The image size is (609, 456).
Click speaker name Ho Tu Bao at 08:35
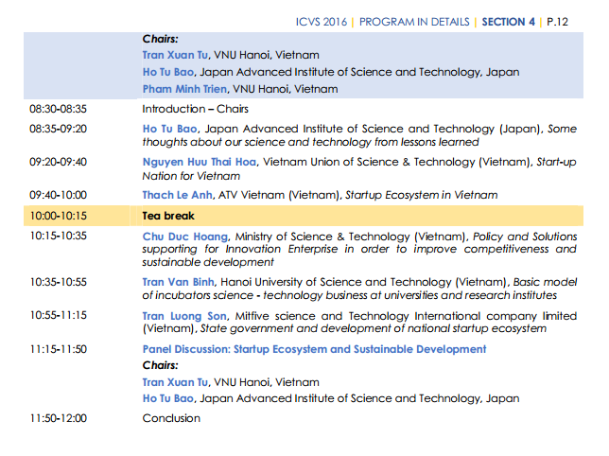[172, 128]
